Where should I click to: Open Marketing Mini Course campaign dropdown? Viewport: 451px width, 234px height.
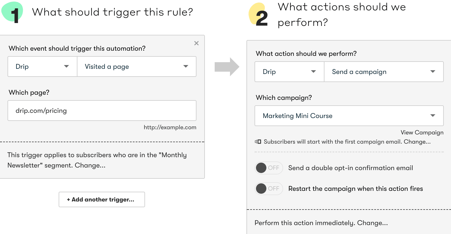pyautogui.click(x=349, y=116)
